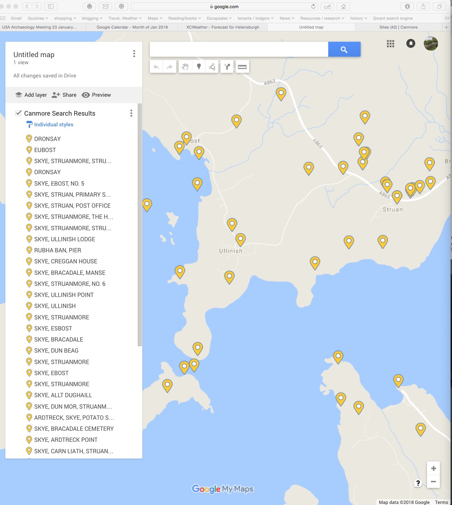Viewport: 452px width, 505px height.
Task: Open Qwant search engine bookmark
Action: (x=393, y=18)
